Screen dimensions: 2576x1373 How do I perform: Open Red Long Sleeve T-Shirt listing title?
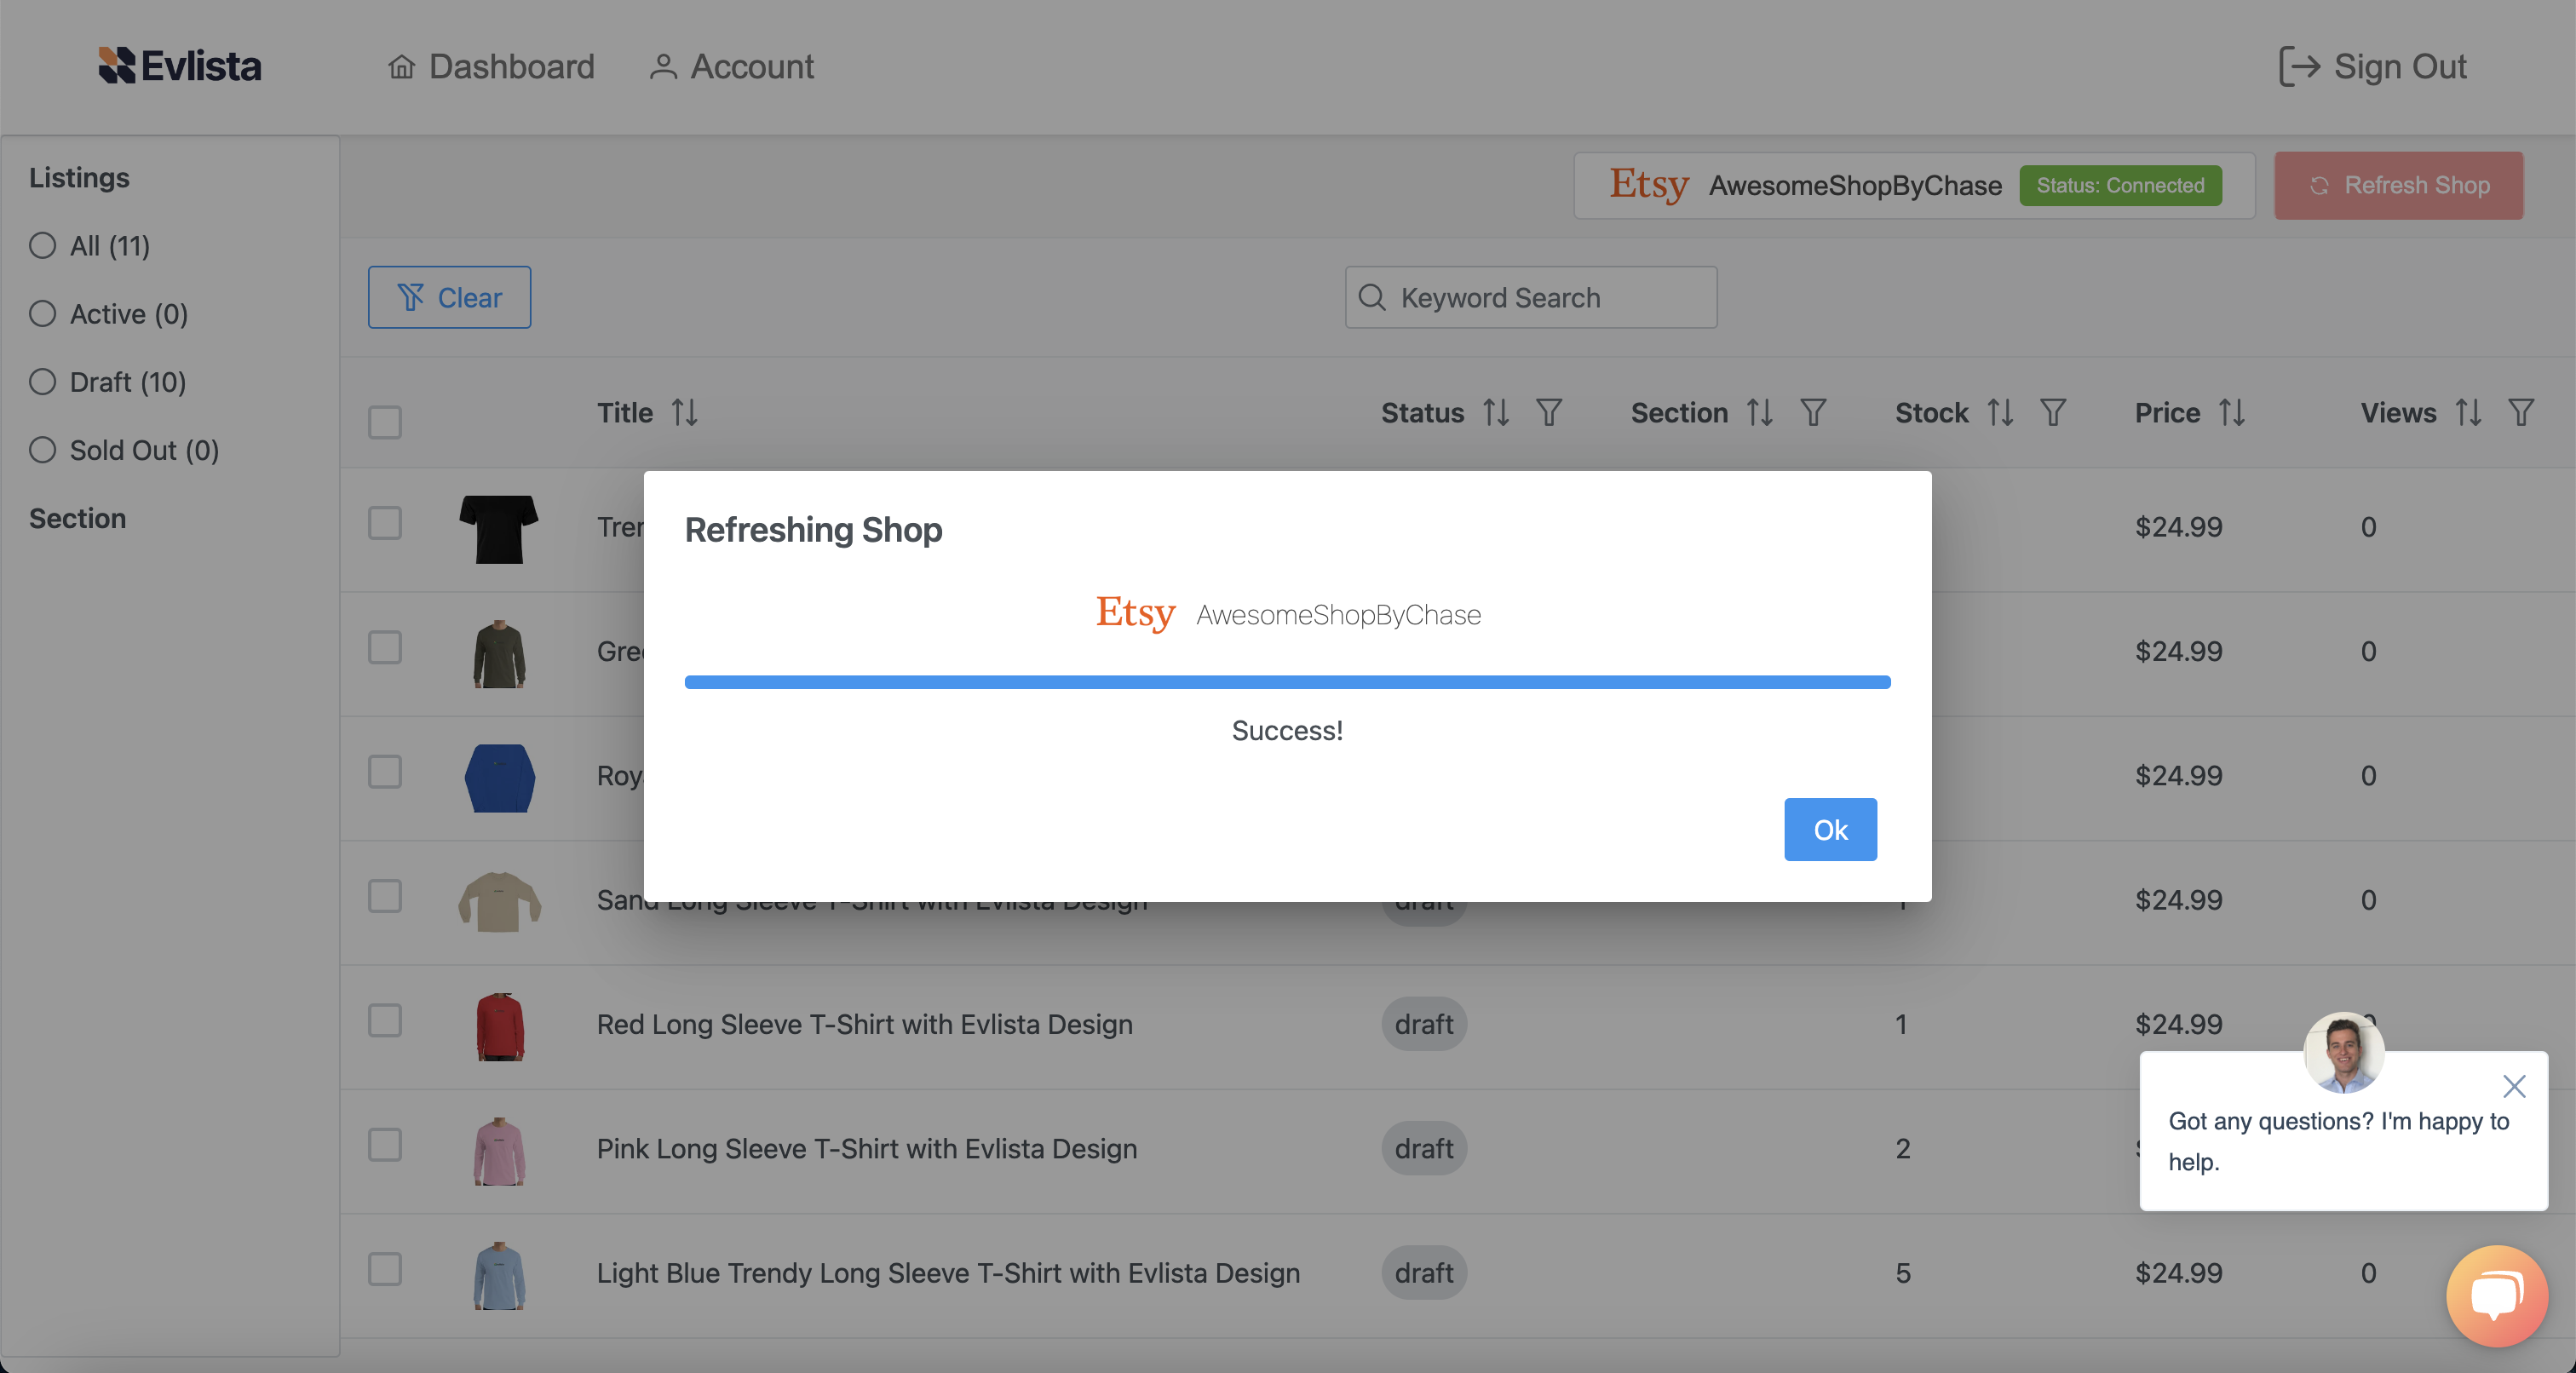(865, 1024)
